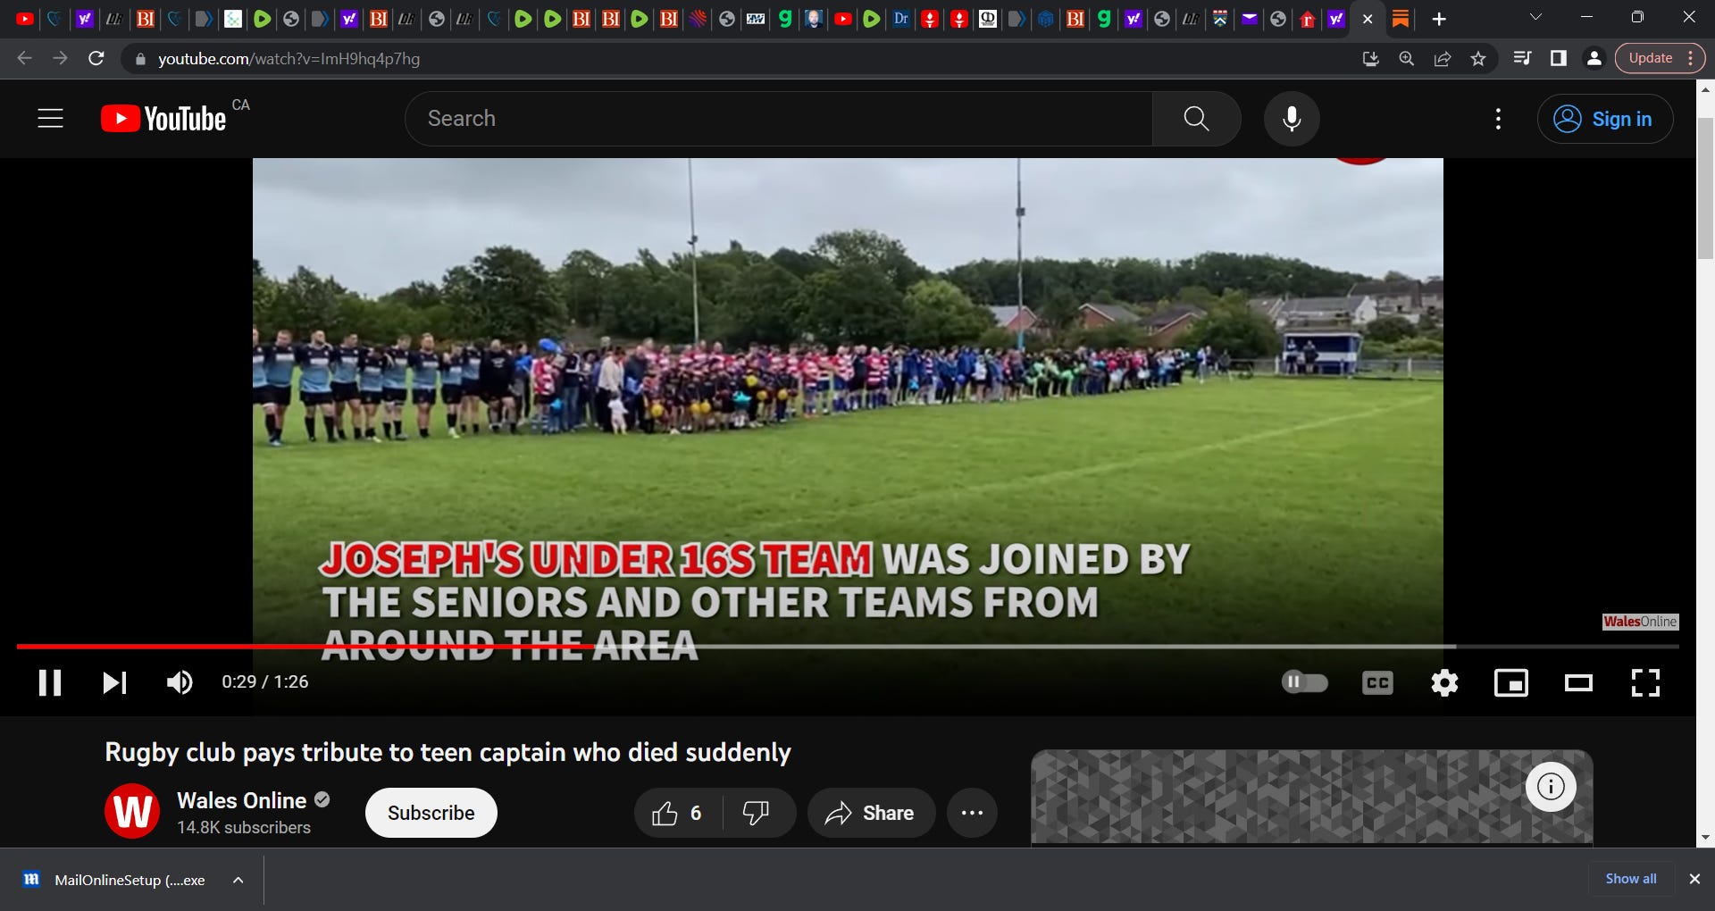Open tab search dropdown chevron

pos(1535,17)
